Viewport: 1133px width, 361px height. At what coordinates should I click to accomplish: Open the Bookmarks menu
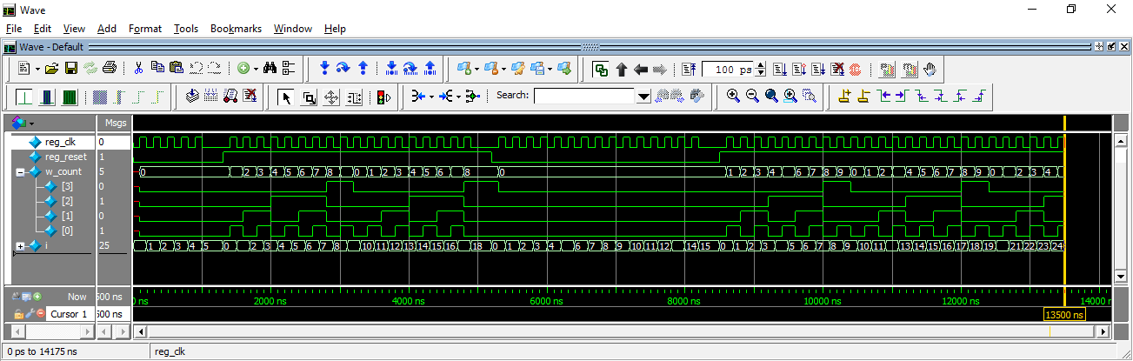[x=237, y=29]
